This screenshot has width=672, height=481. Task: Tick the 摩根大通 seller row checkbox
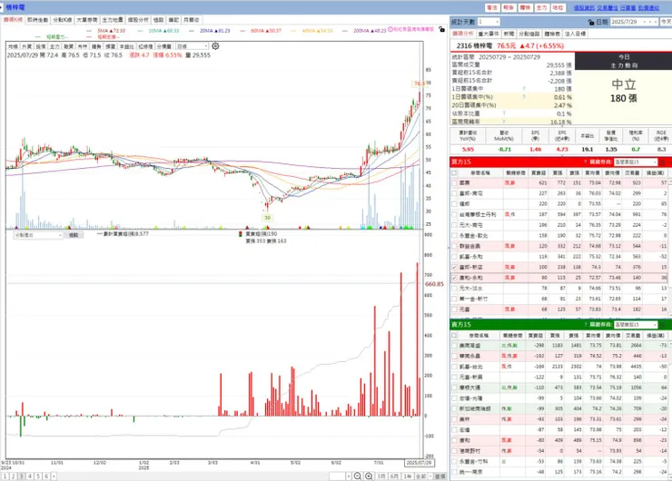pyautogui.click(x=454, y=388)
